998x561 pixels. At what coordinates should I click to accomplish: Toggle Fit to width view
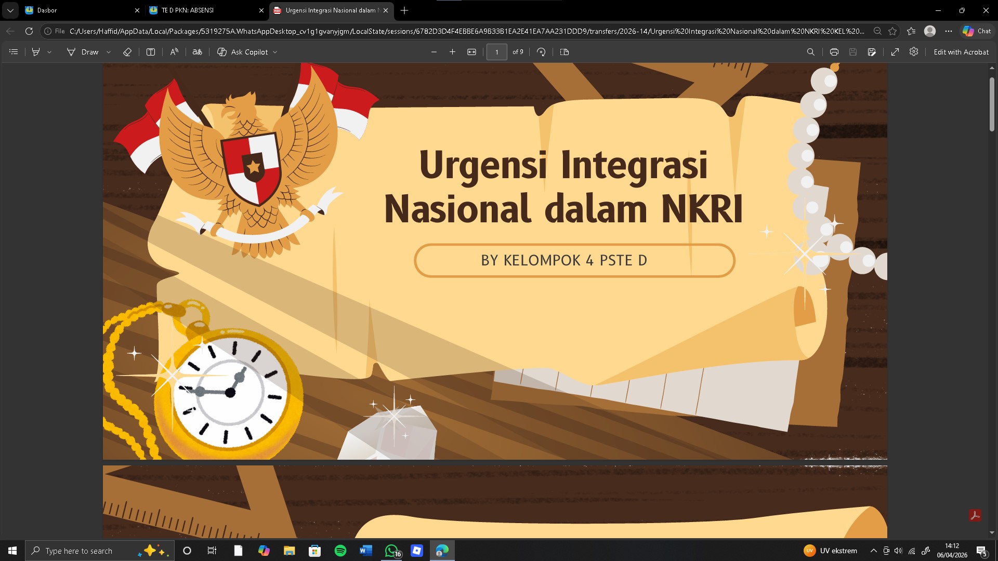tap(471, 52)
